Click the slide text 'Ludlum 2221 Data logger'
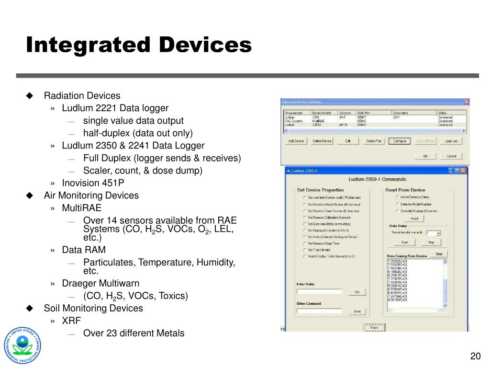 tap(115, 108)
